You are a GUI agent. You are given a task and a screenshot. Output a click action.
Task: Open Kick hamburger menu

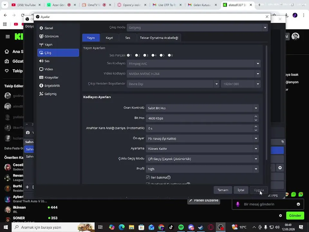(8, 36)
